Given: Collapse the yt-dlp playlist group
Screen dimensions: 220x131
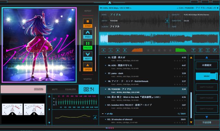Looking at the screenshot, I should click(103, 114).
